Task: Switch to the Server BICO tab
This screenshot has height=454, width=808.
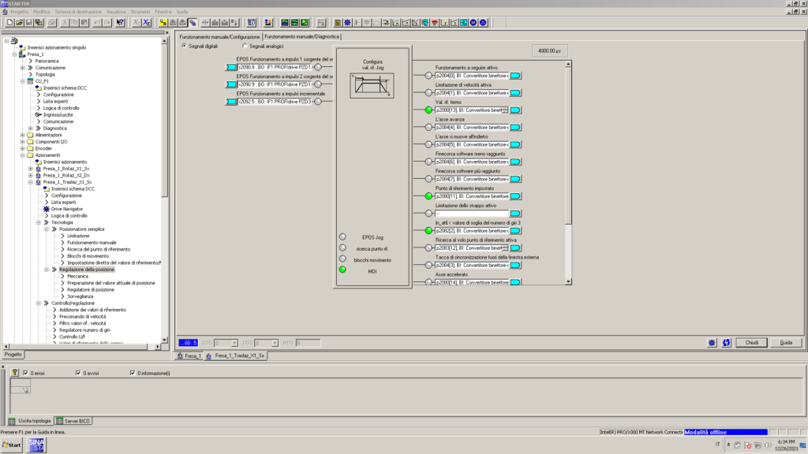Action: pos(73,421)
